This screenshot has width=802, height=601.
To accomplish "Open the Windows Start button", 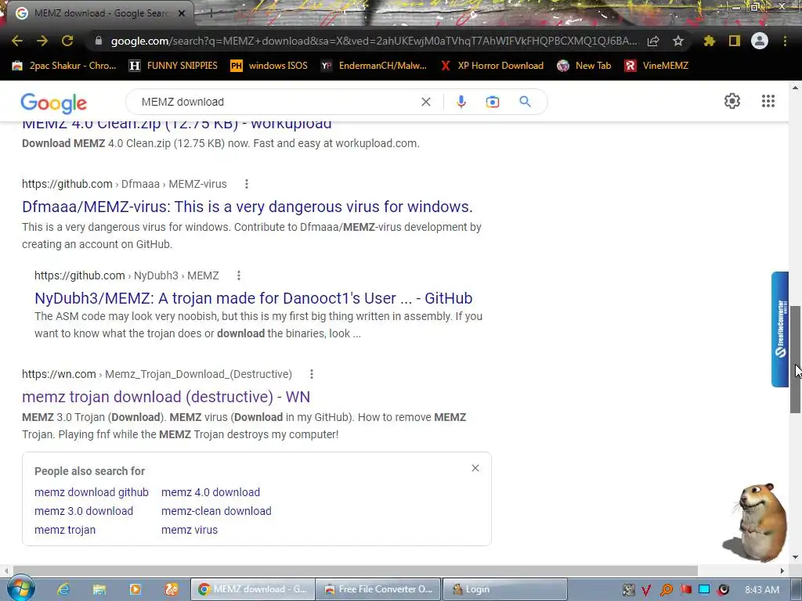I will tap(20, 588).
